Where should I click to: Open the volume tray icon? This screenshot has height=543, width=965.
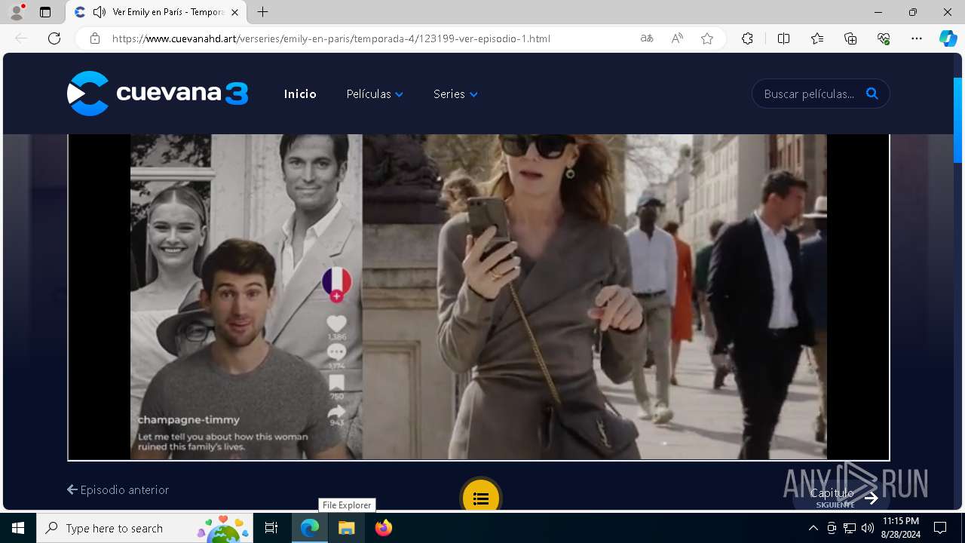(867, 528)
